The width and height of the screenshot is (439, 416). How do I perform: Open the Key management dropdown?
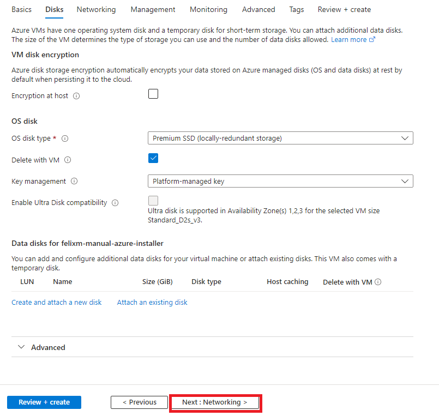(280, 181)
